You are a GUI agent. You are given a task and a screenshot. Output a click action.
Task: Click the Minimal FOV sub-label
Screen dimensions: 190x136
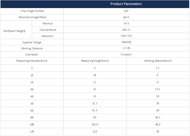[48, 23]
